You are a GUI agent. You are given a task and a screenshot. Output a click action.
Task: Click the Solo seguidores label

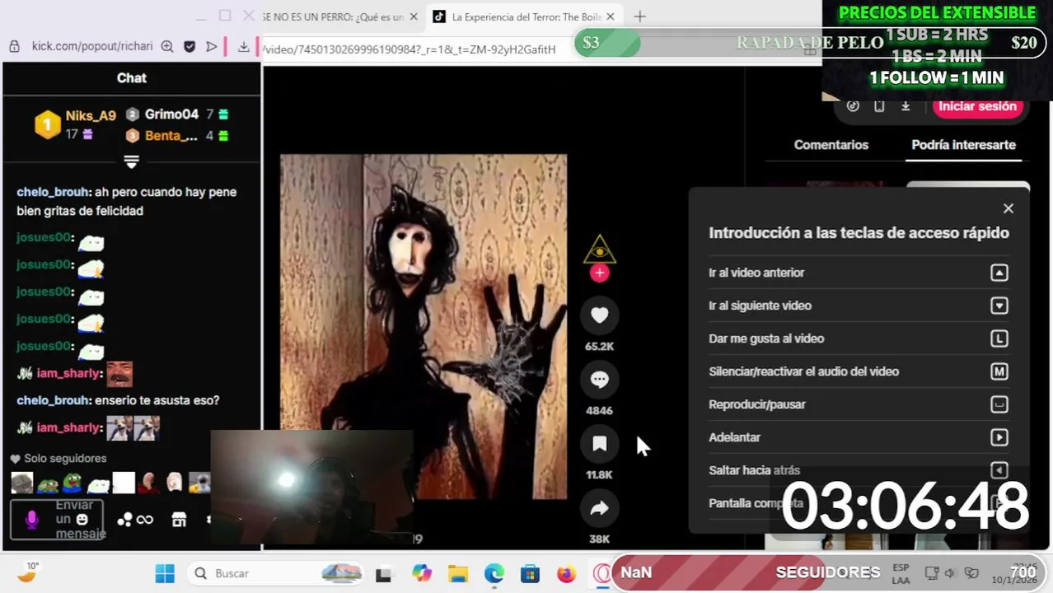point(65,459)
